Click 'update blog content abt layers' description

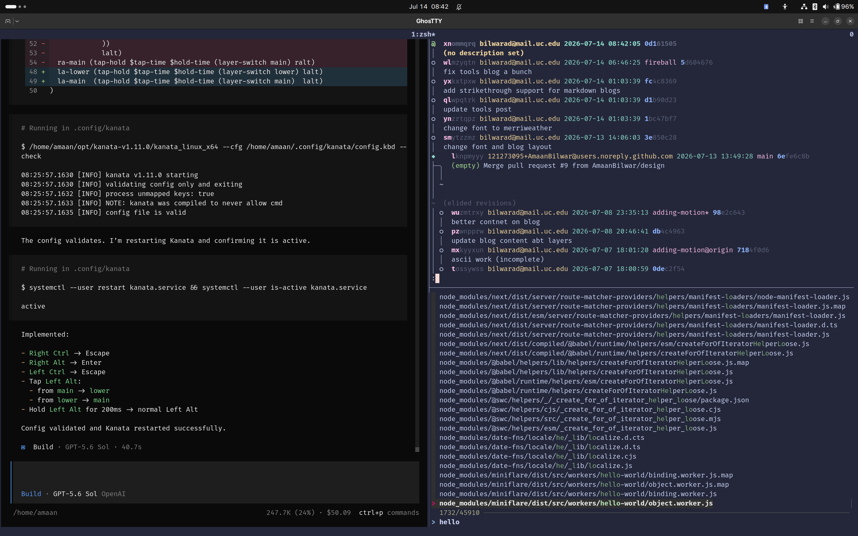(x=511, y=241)
